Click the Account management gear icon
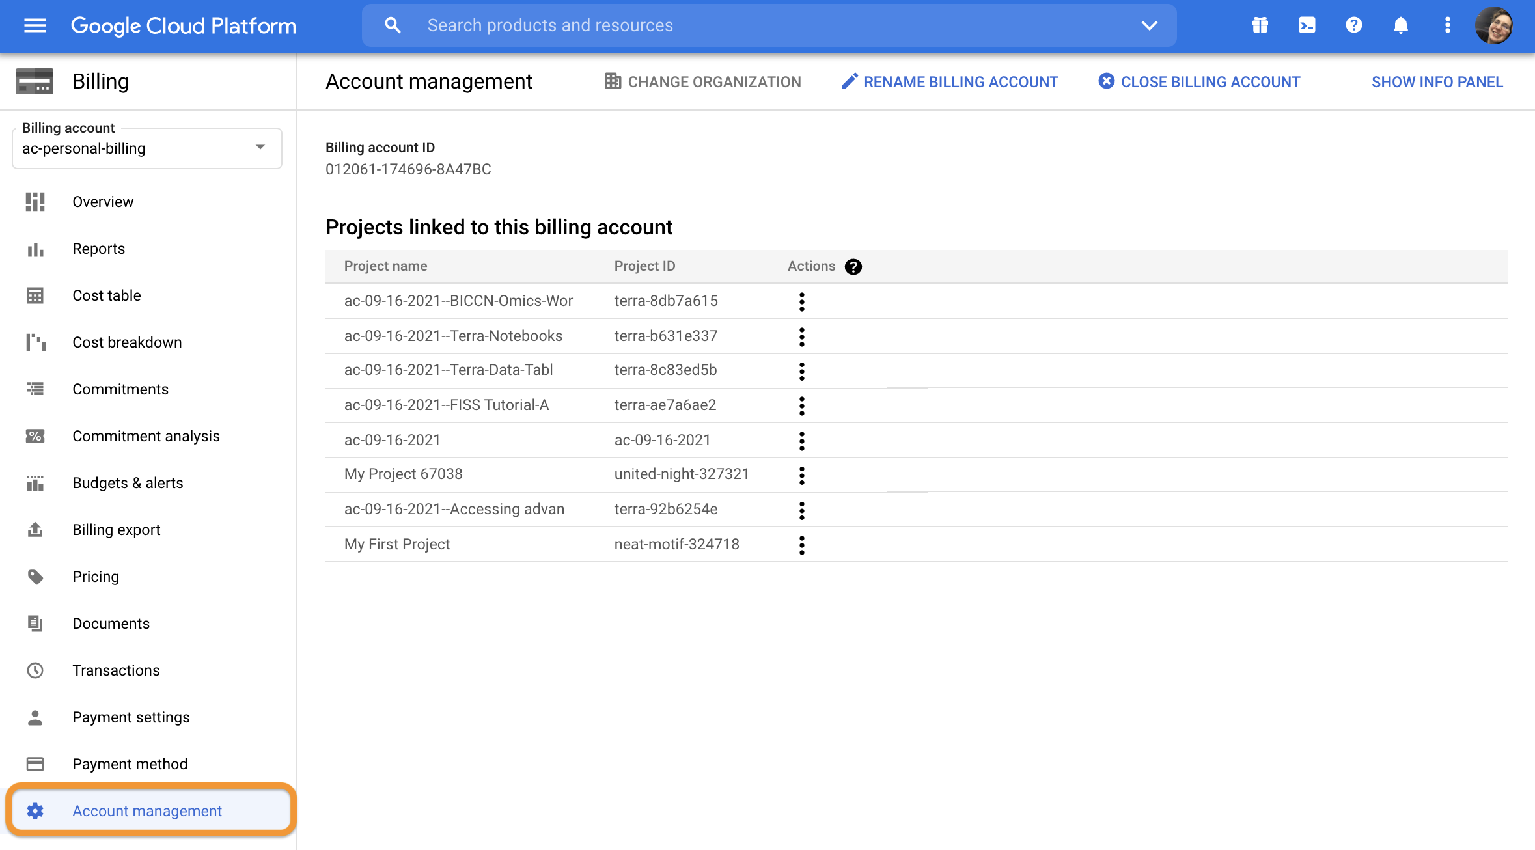Viewport: 1535px width, 850px height. point(35,811)
